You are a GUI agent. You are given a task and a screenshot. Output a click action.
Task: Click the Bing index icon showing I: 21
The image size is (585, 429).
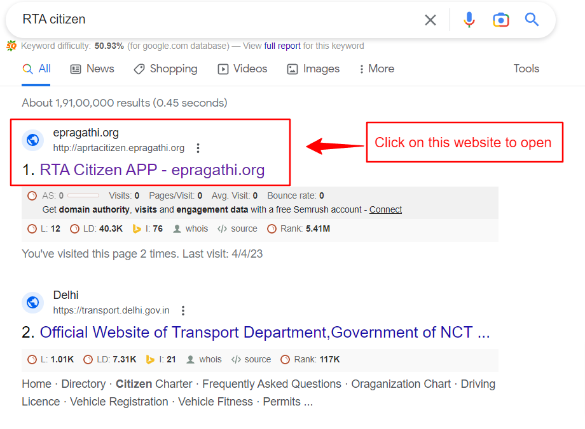coord(150,359)
